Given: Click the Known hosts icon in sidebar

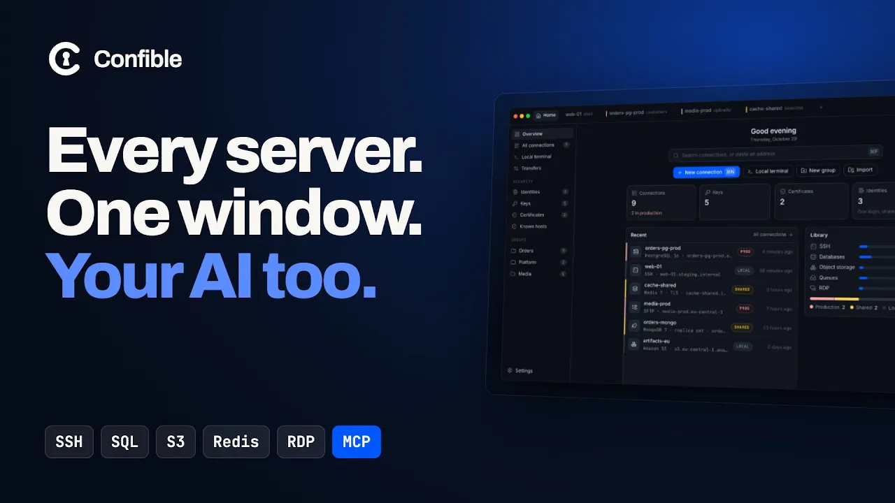Looking at the screenshot, I should pos(515,226).
